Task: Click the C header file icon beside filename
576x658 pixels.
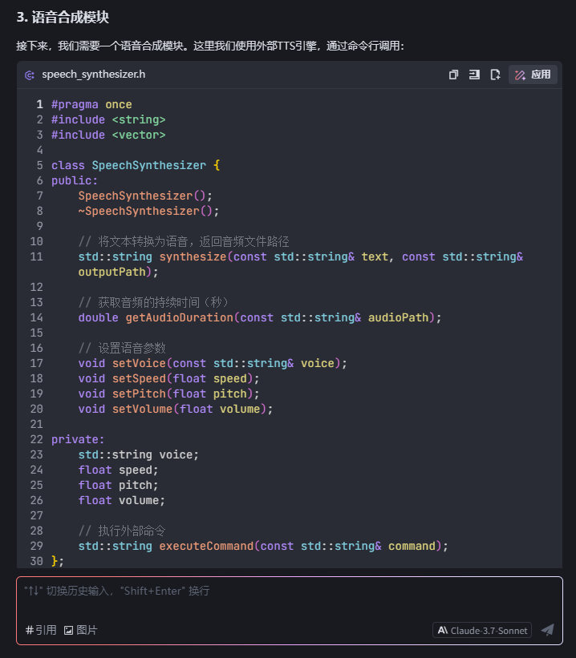Action: pyautogui.click(x=30, y=75)
